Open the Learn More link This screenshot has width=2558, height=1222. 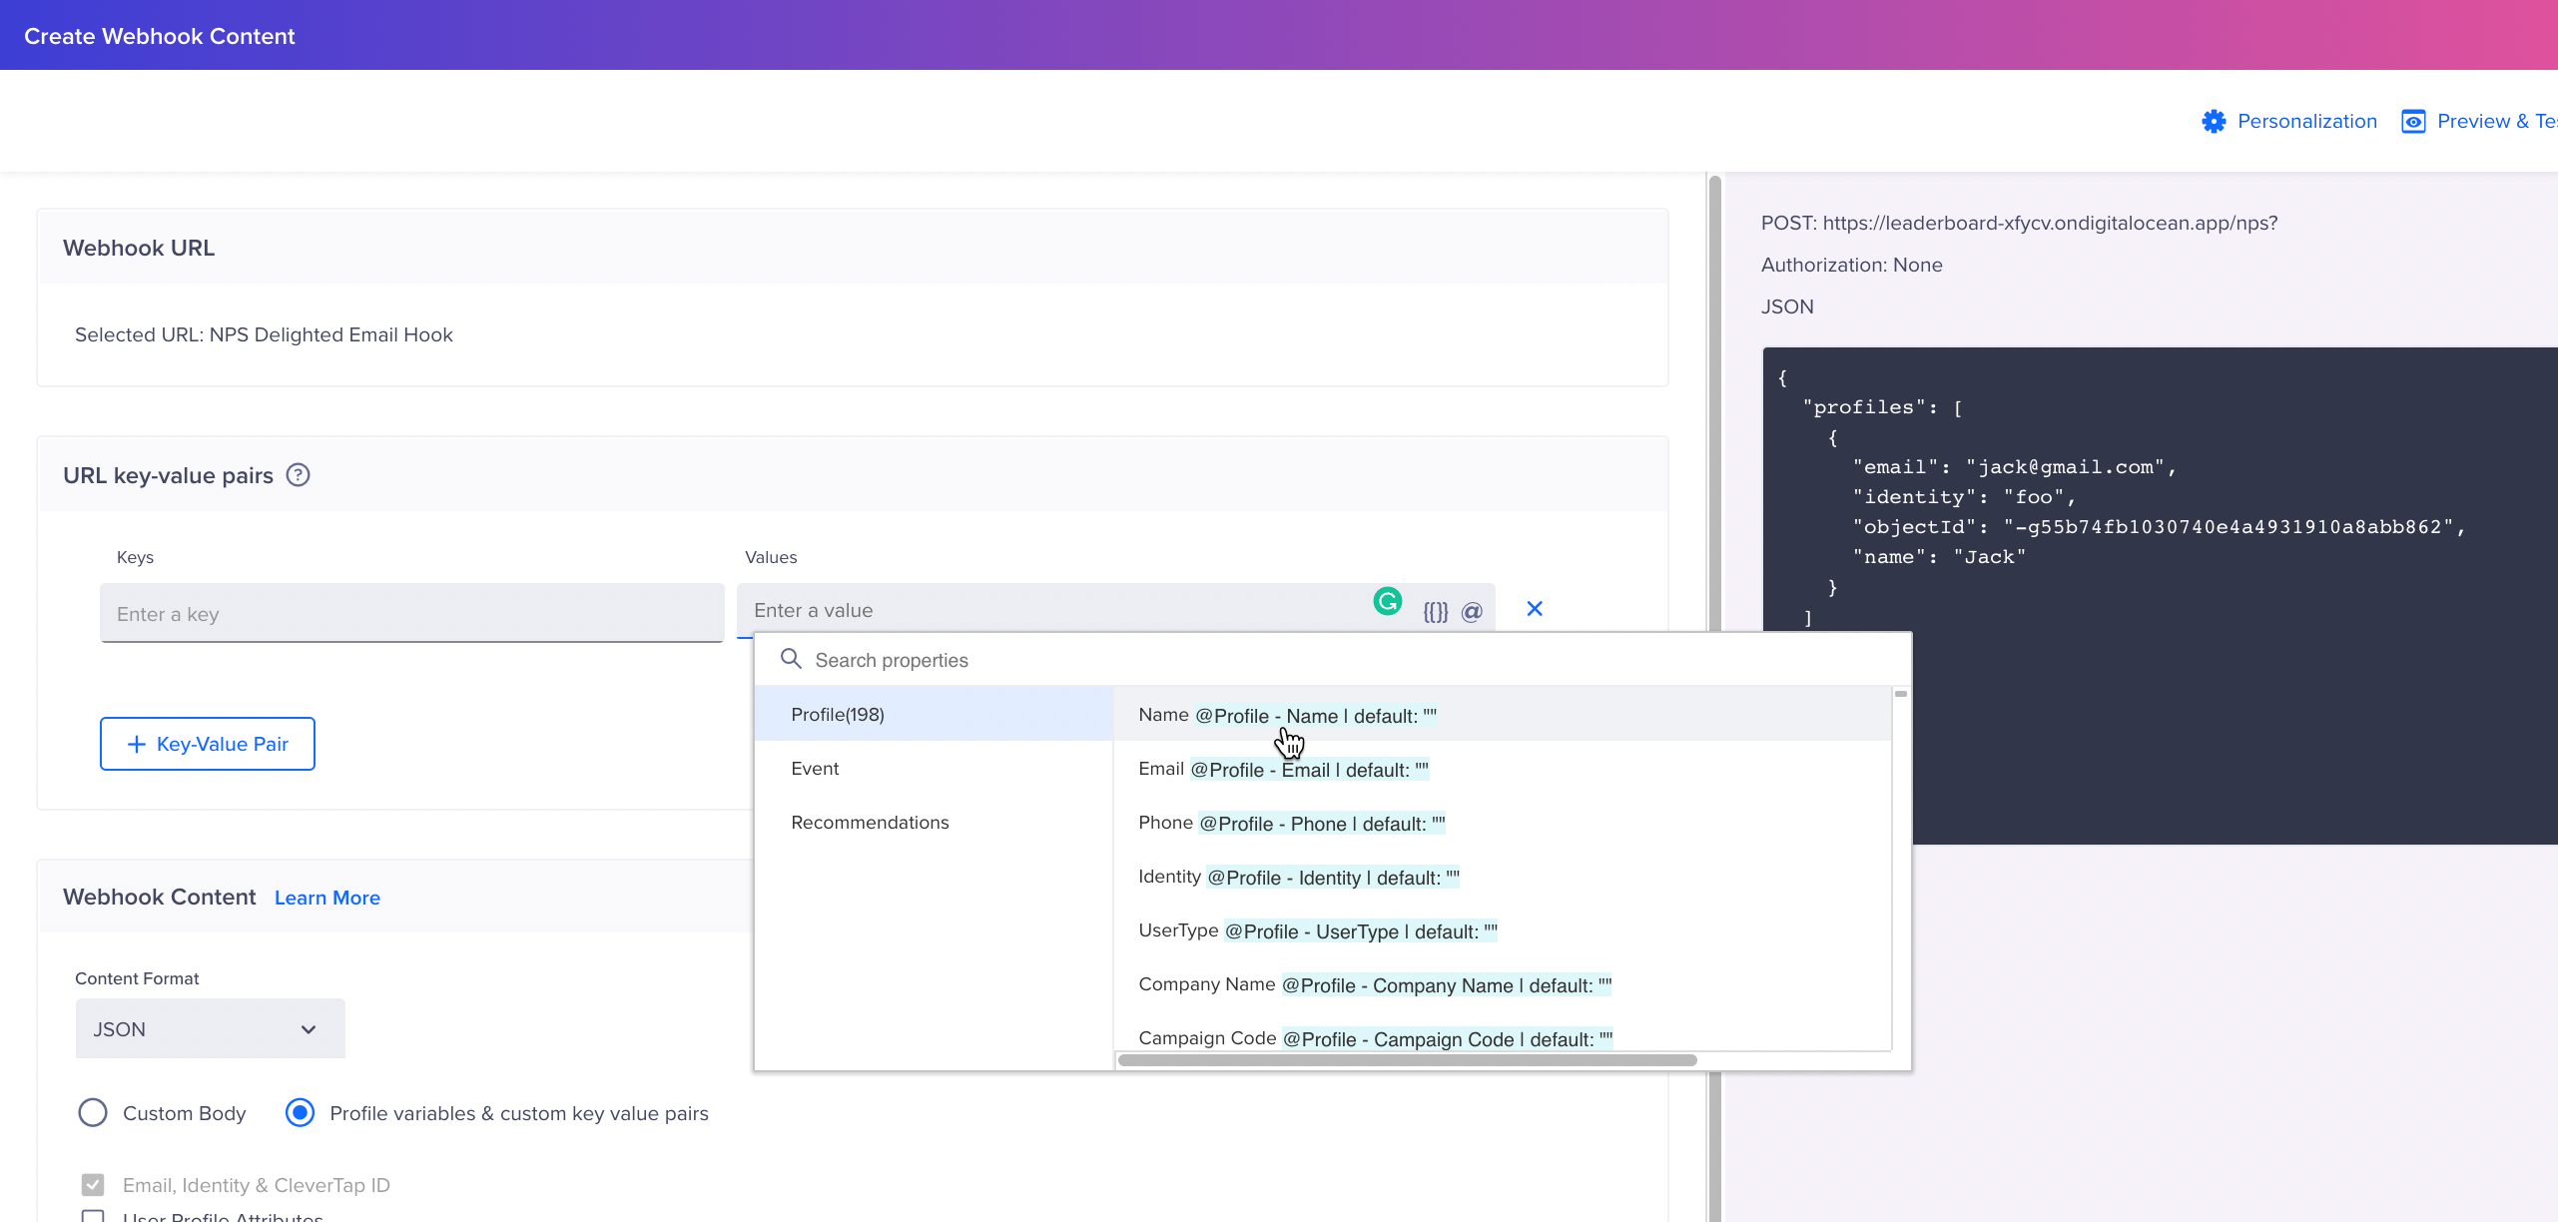coord(326,898)
